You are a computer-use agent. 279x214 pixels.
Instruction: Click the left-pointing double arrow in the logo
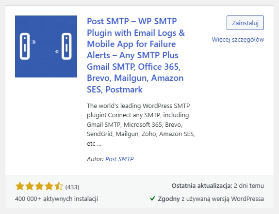[57, 51]
